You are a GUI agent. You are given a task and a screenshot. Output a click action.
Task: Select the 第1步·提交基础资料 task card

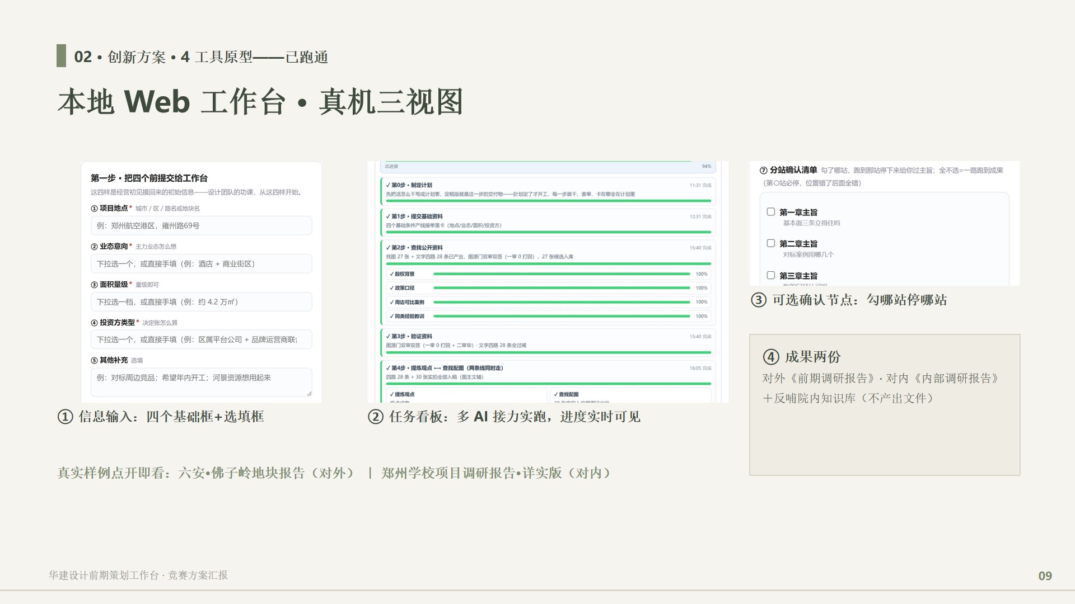(x=548, y=223)
